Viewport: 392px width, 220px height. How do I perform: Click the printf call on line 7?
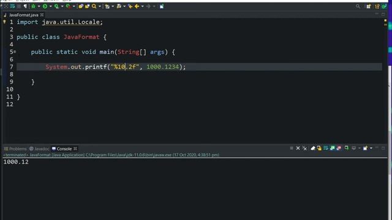click(x=96, y=67)
